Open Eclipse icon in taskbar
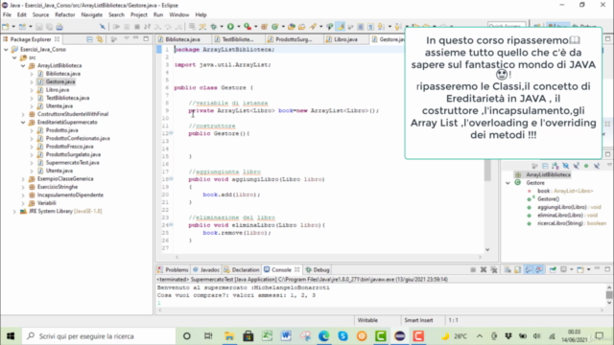This screenshot has height=345, width=614. [399, 336]
